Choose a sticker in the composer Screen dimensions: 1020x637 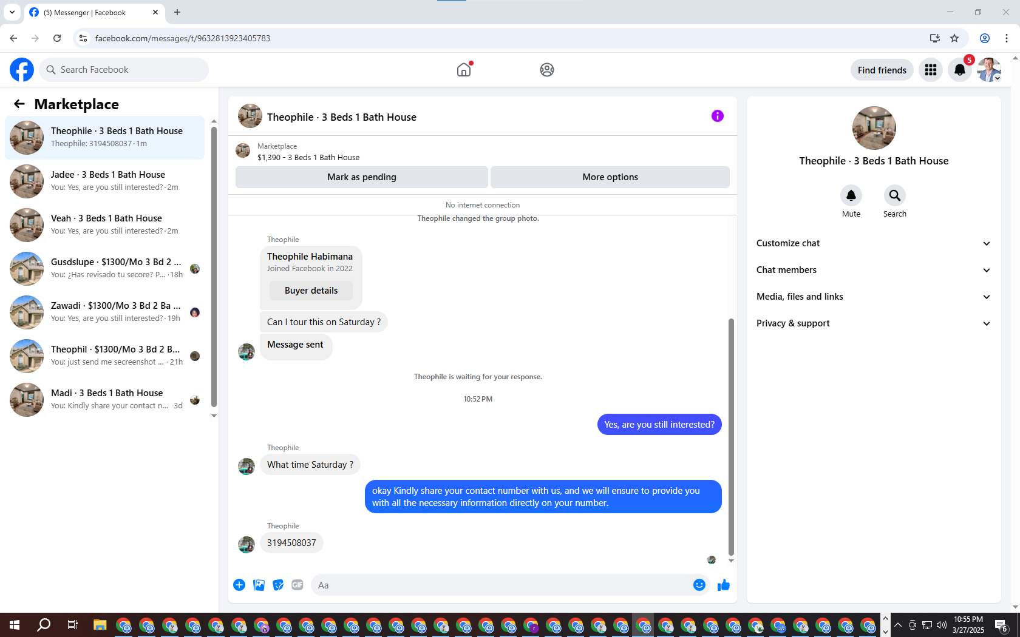pyautogui.click(x=278, y=585)
